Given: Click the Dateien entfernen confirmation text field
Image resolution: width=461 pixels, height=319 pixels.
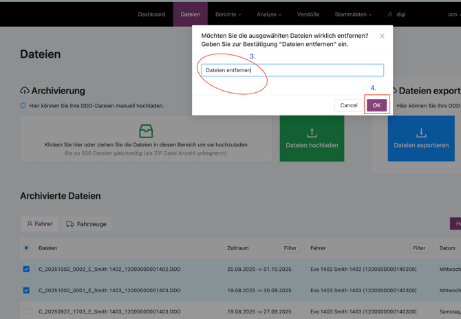Looking at the screenshot, I should pos(292,70).
